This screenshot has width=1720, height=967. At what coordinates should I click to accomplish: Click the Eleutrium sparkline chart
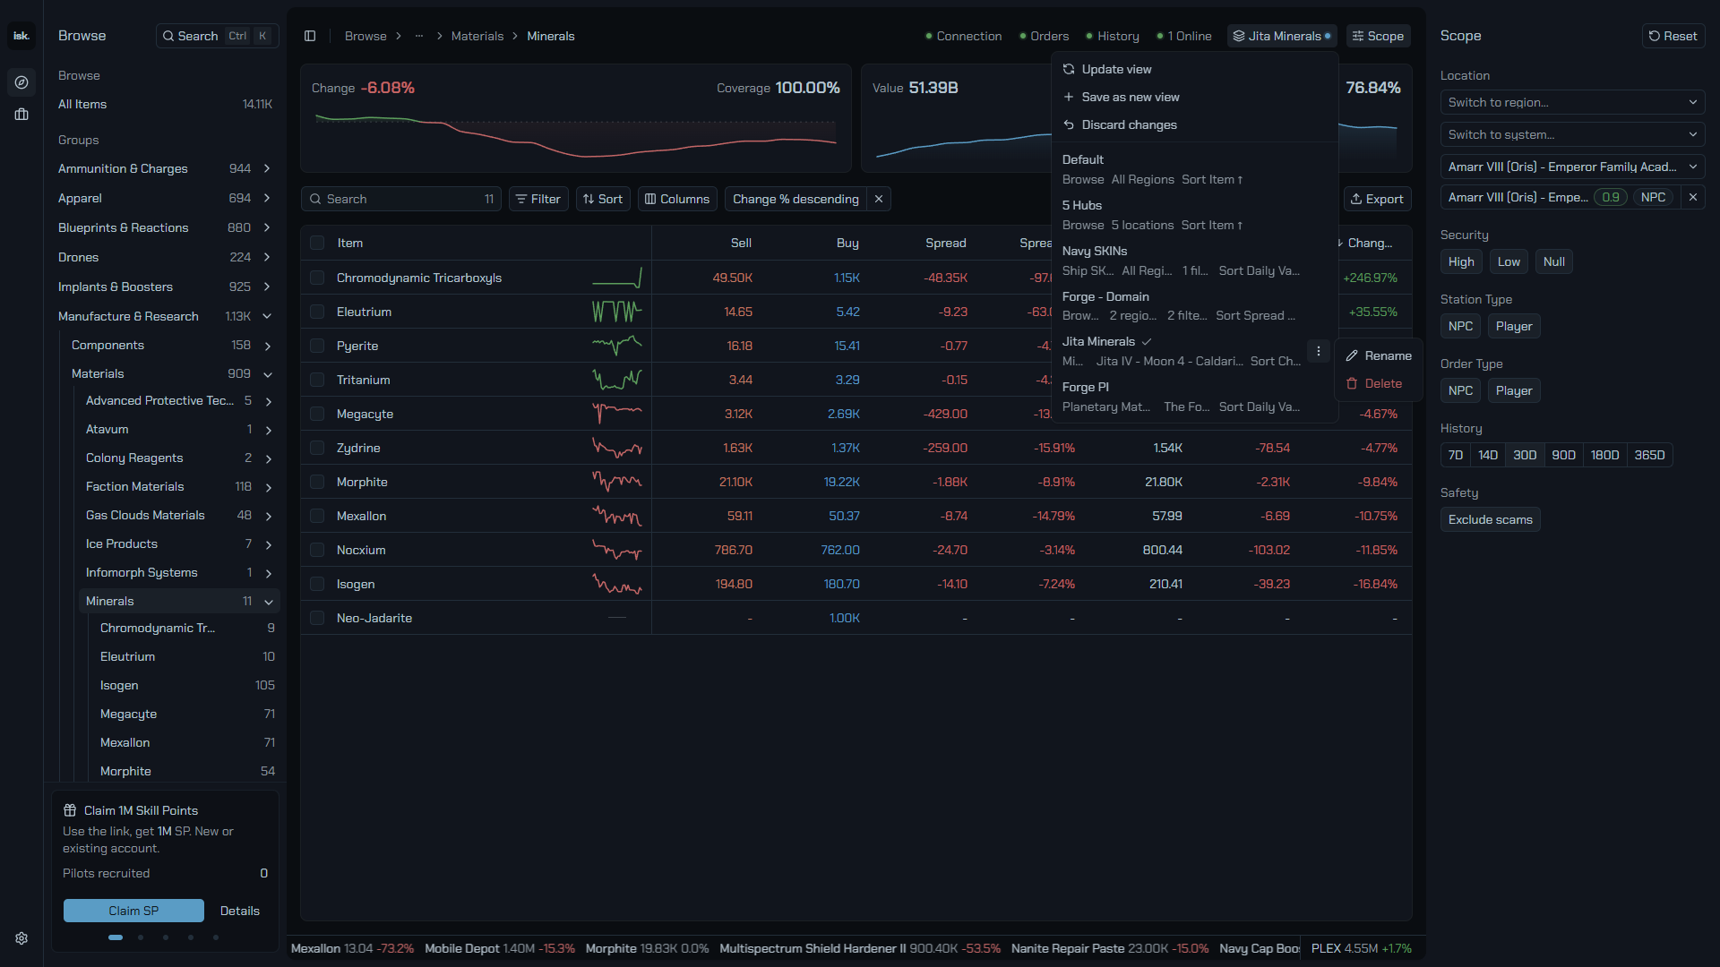point(617,312)
